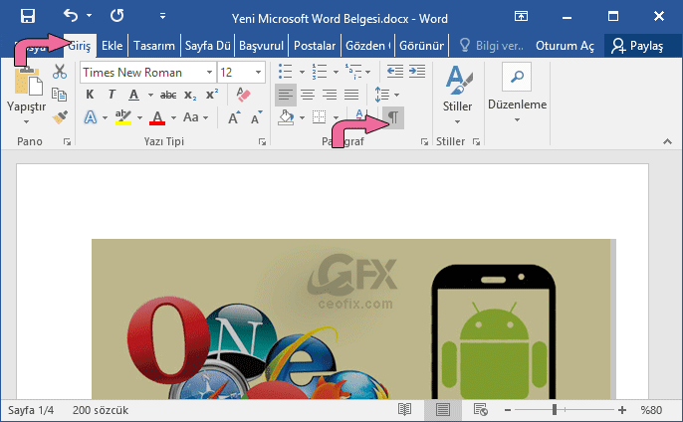Clear all formatting with eraser icon
Image resolution: width=683 pixels, height=422 pixels.
(243, 95)
